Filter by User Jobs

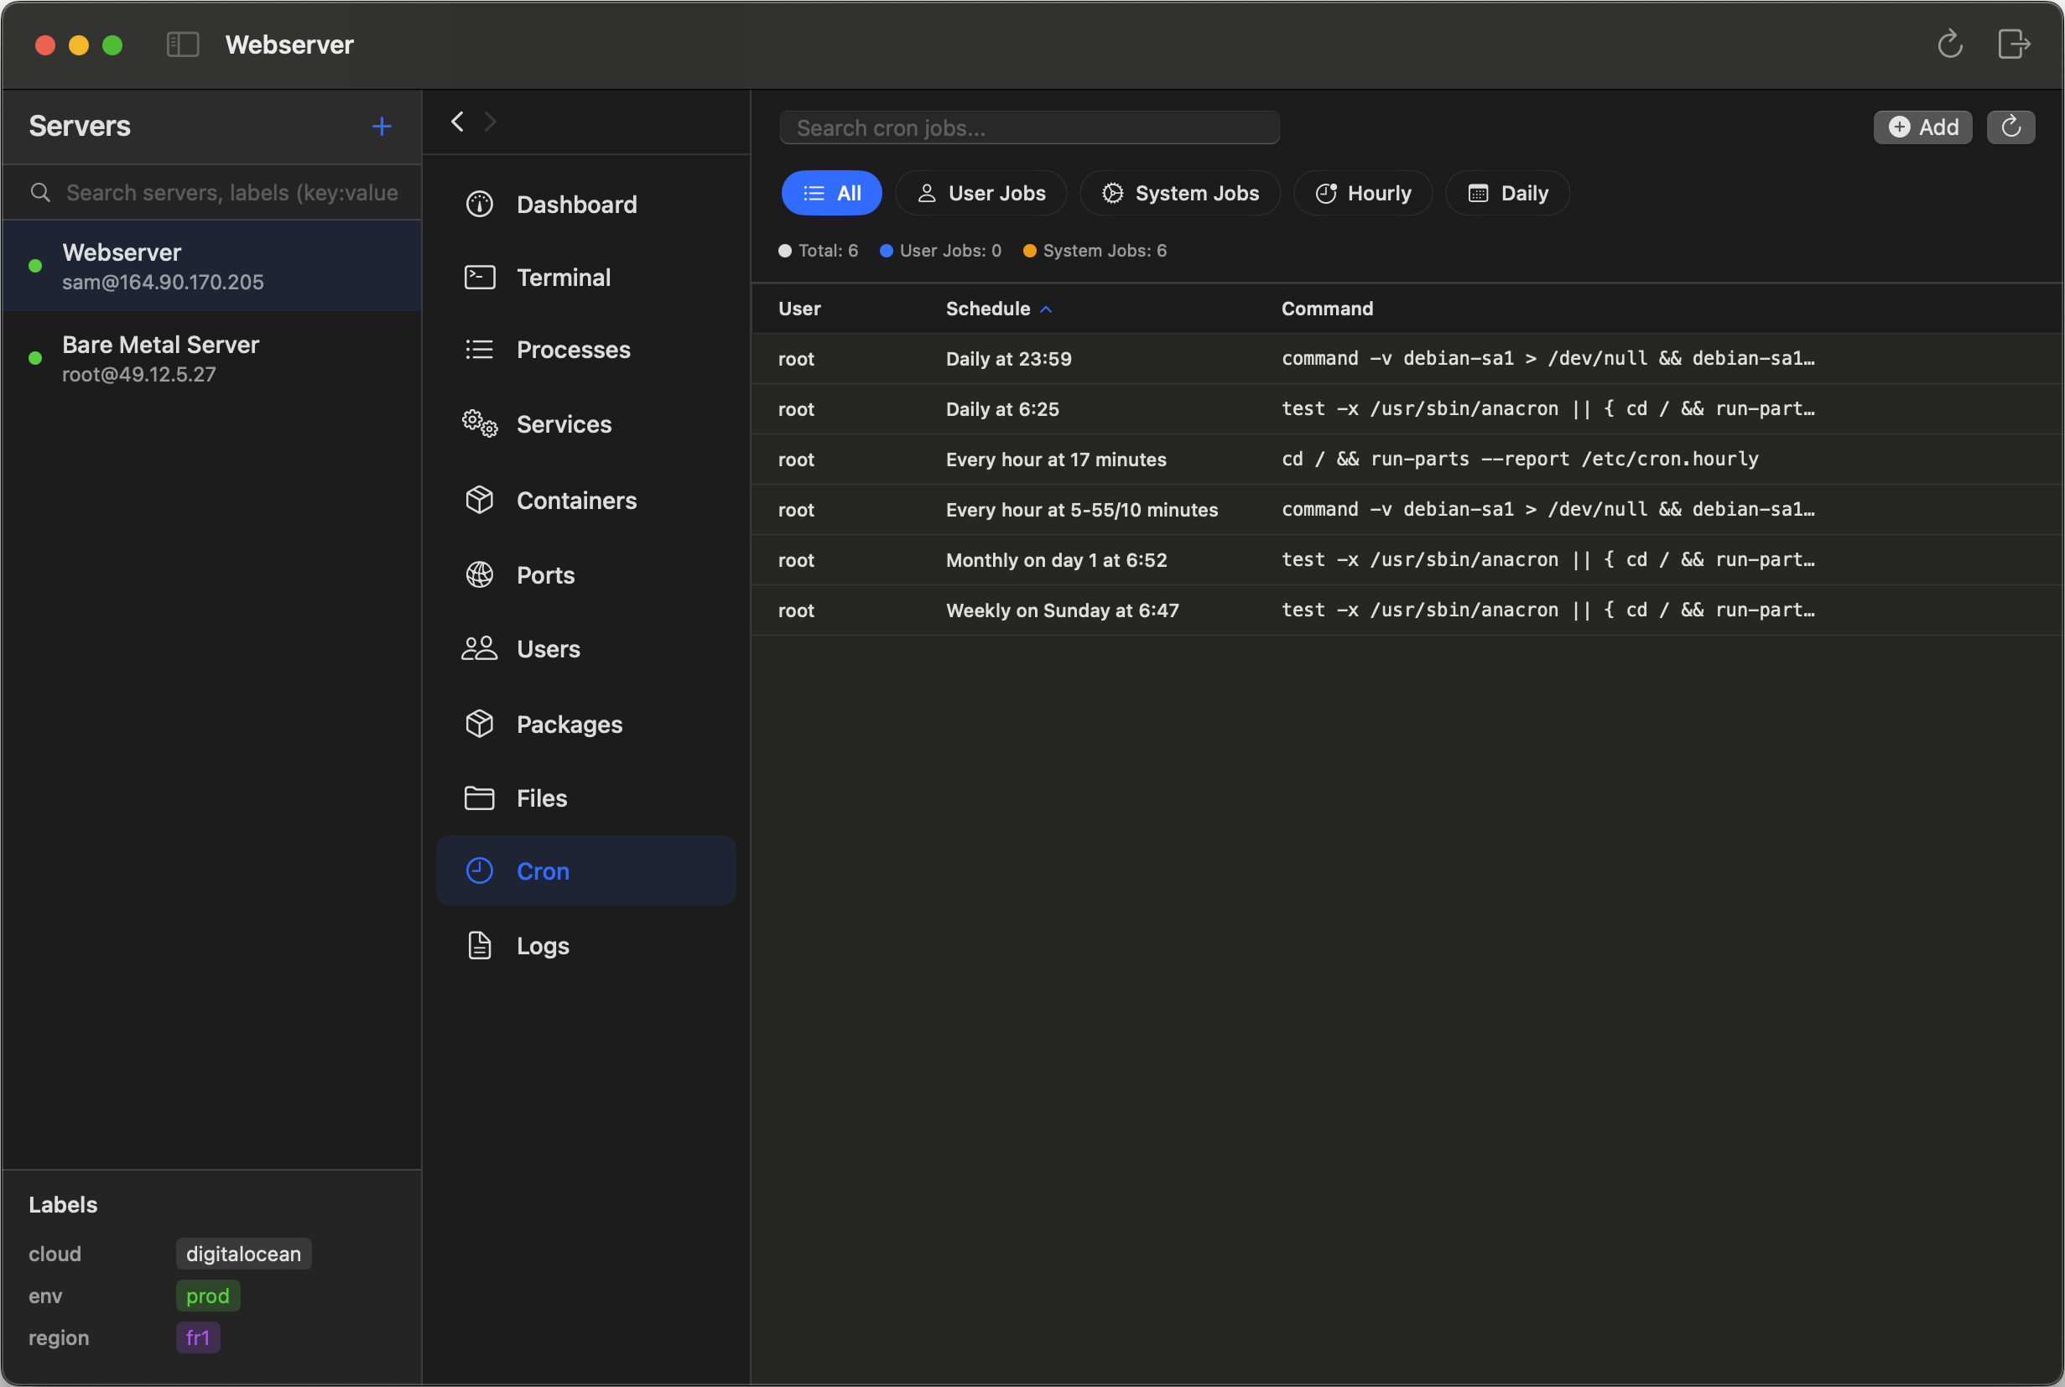point(981,193)
